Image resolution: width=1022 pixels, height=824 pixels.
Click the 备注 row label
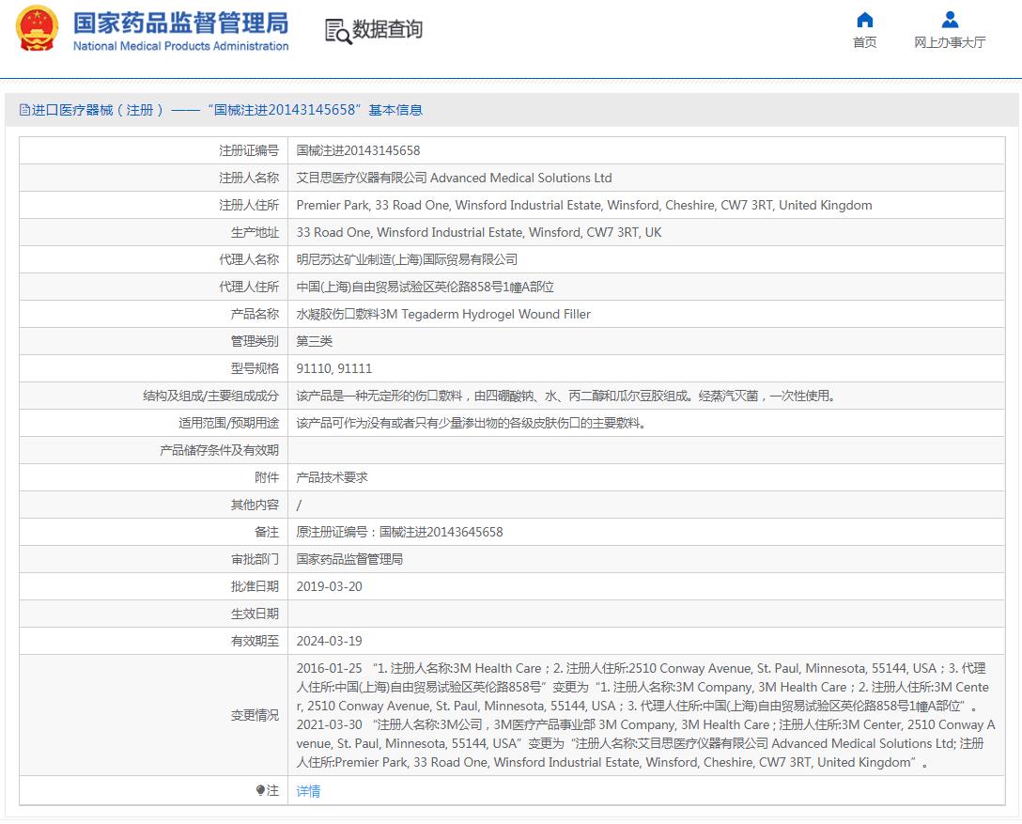point(267,532)
